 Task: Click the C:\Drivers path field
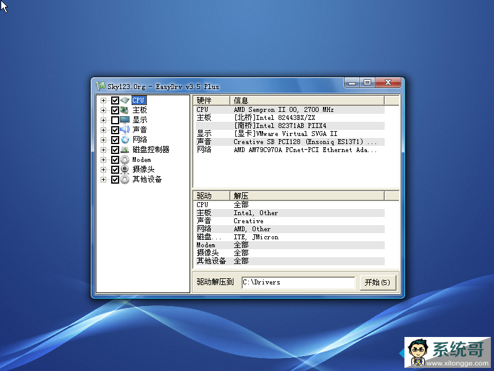click(298, 283)
